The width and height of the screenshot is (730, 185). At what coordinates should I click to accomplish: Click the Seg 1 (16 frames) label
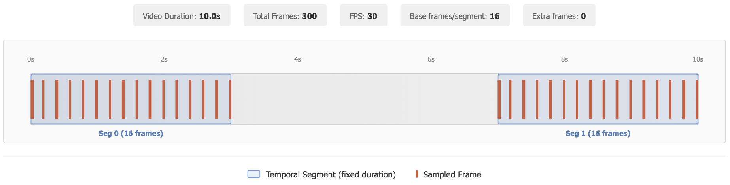pyautogui.click(x=598, y=134)
